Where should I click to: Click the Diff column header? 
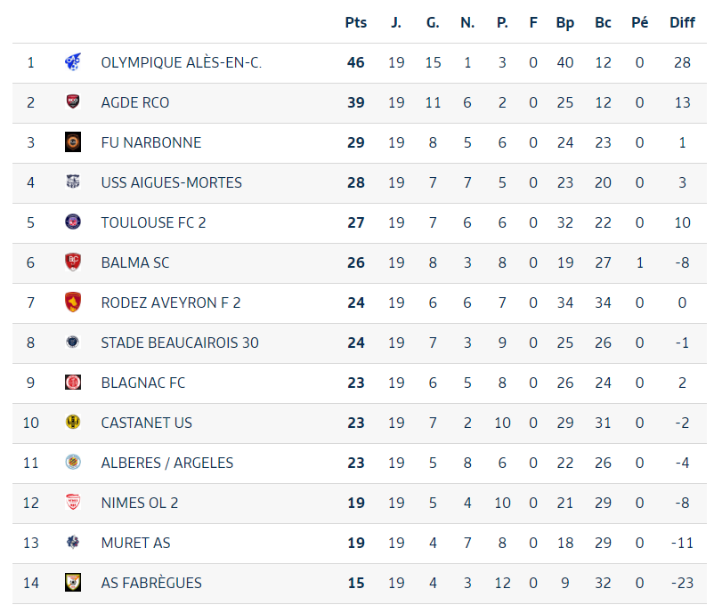click(682, 22)
